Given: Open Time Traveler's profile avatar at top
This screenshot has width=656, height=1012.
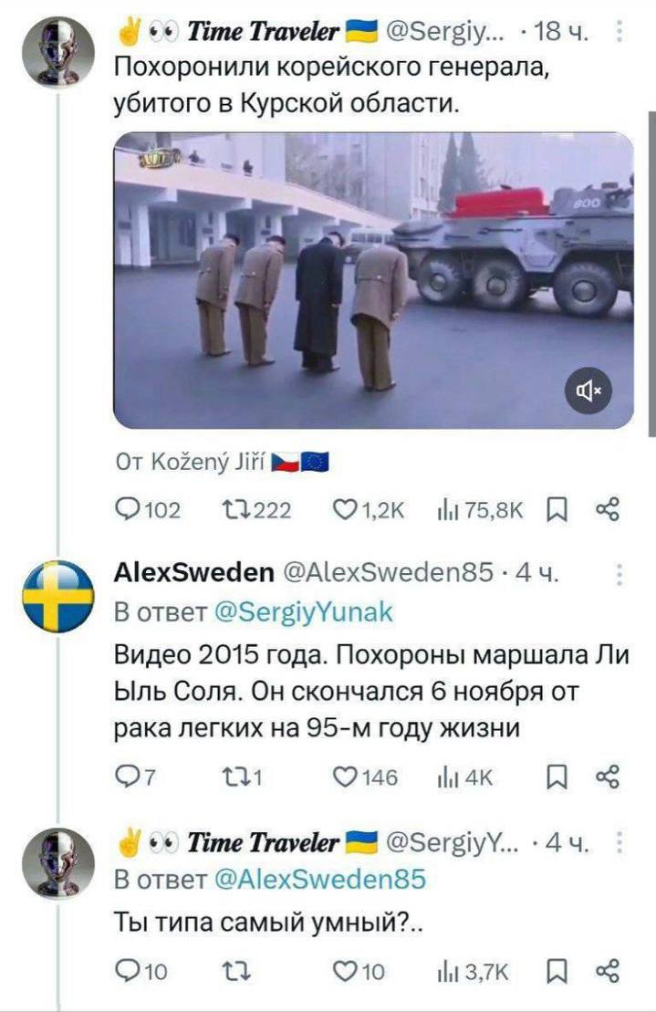Looking at the screenshot, I should click(x=58, y=52).
